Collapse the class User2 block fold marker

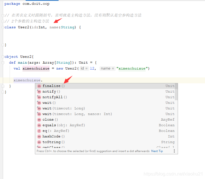3,27
